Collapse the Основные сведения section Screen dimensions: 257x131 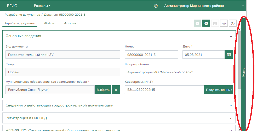click(x=231, y=36)
